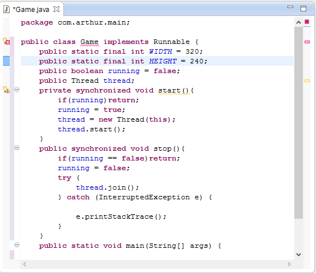The height and width of the screenshot is (273, 316).
Task: Minimize the editor pane with the minimize icon
Action: click(x=290, y=7)
